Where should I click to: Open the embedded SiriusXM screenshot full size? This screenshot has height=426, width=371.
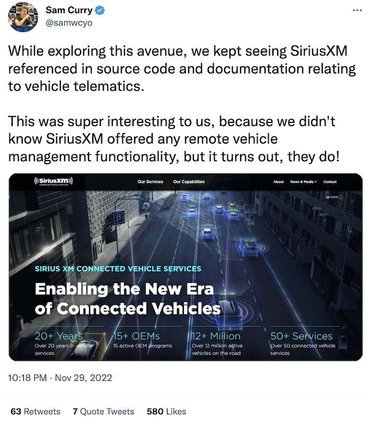tap(185, 265)
